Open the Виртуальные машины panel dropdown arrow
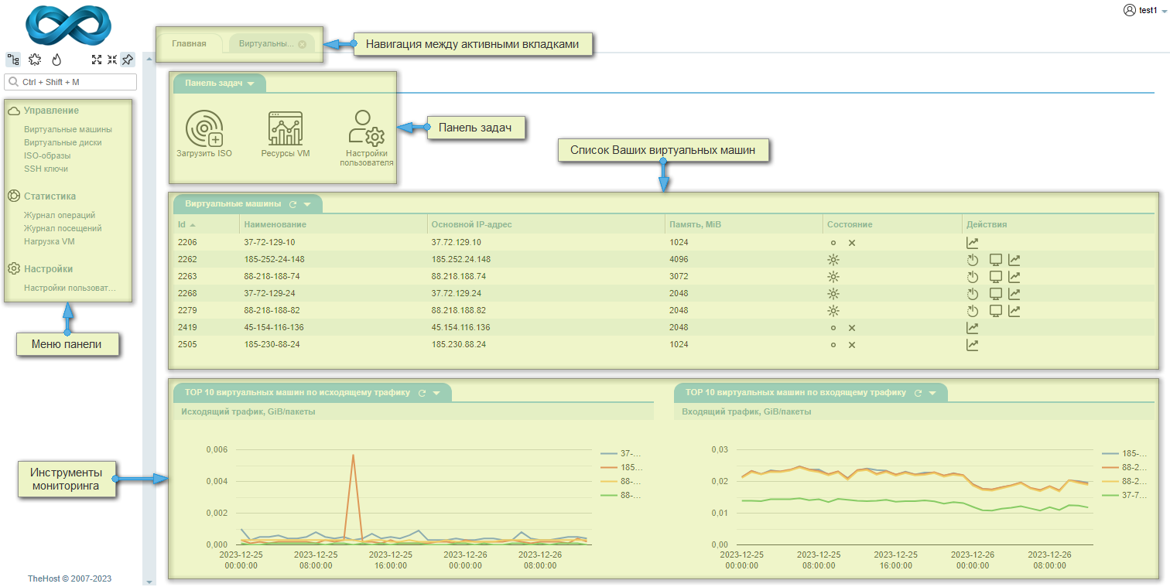The image size is (1170, 587). tap(307, 205)
